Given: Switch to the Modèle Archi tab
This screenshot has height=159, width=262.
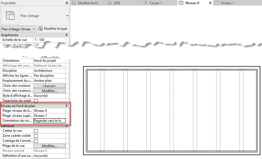Looking at the screenshot, I should click(87, 3).
